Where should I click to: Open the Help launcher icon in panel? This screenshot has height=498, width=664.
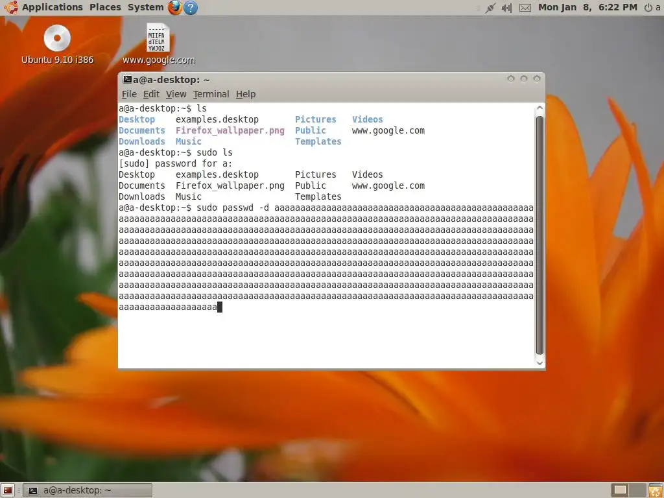point(191,8)
